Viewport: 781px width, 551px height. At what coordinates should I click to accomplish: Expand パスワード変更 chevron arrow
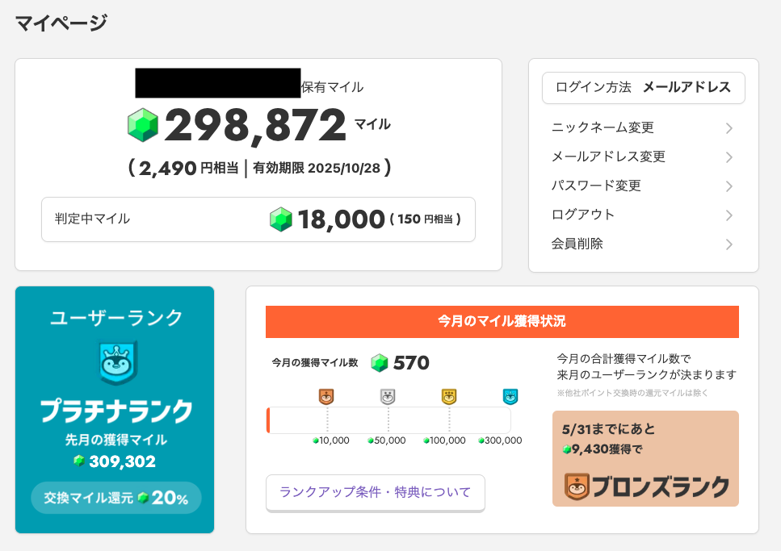click(729, 186)
